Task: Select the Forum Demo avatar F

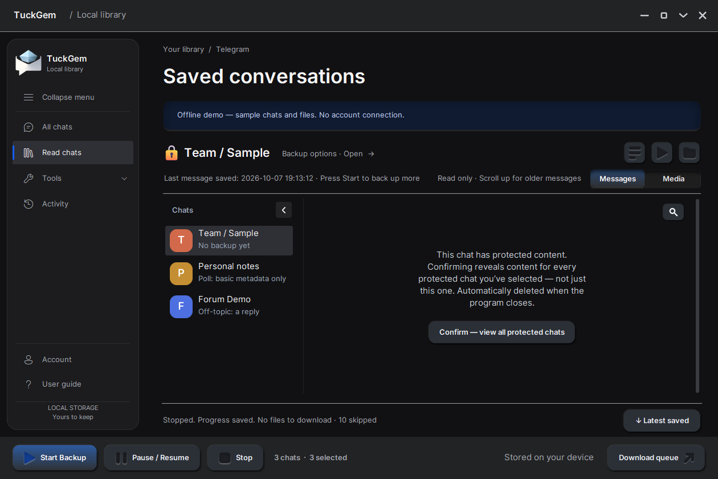Action: click(x=181, y=307)
